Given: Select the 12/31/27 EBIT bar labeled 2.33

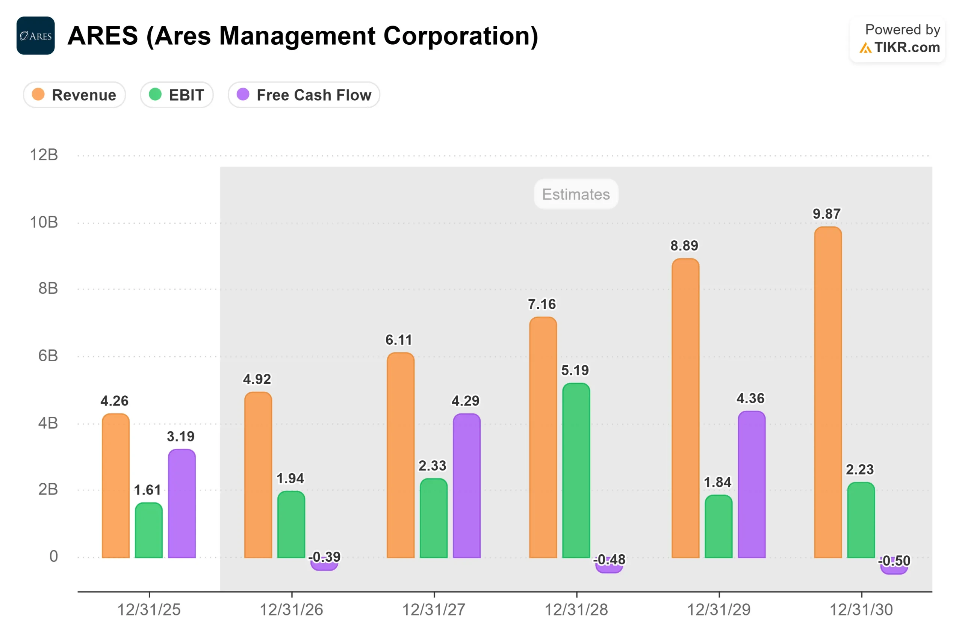Looking at the screenshot, I should click(434, 518).
